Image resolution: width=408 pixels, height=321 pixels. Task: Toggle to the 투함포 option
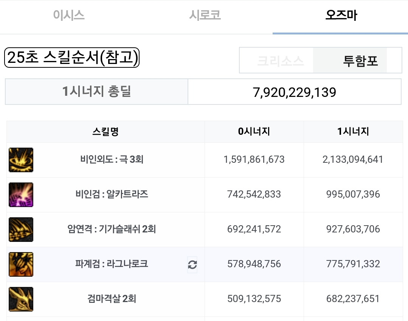point(360,61)
